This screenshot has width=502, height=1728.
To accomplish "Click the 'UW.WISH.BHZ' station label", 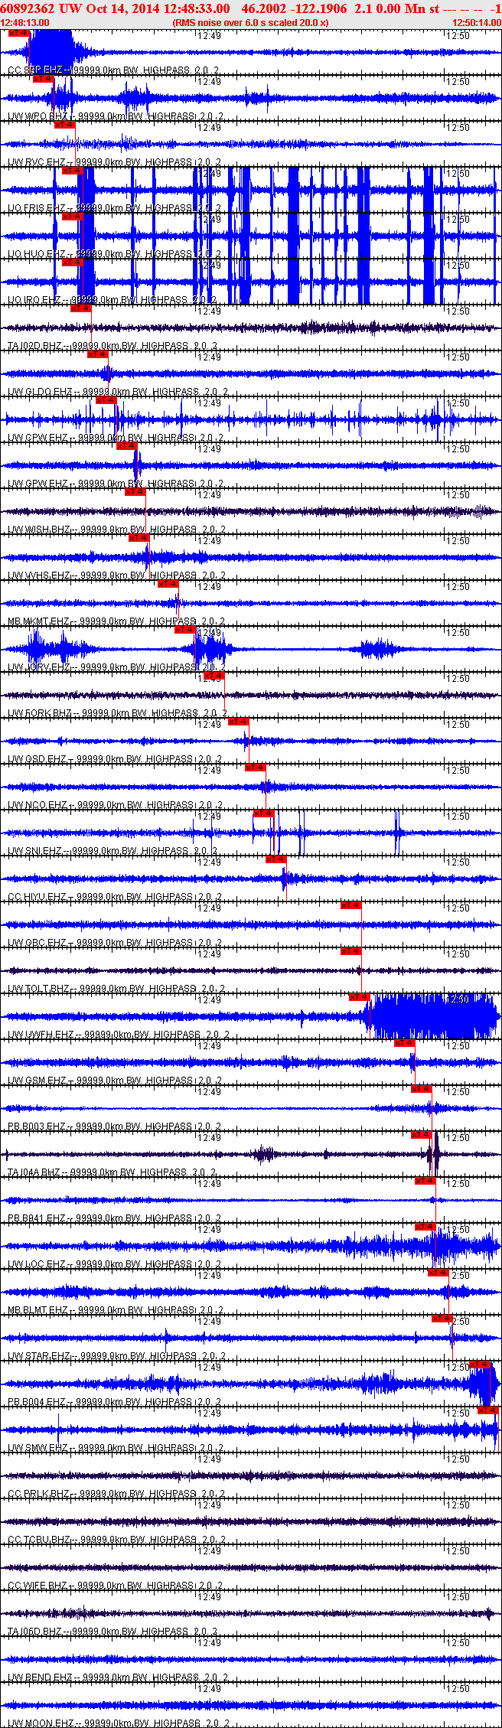I will 40,530.
